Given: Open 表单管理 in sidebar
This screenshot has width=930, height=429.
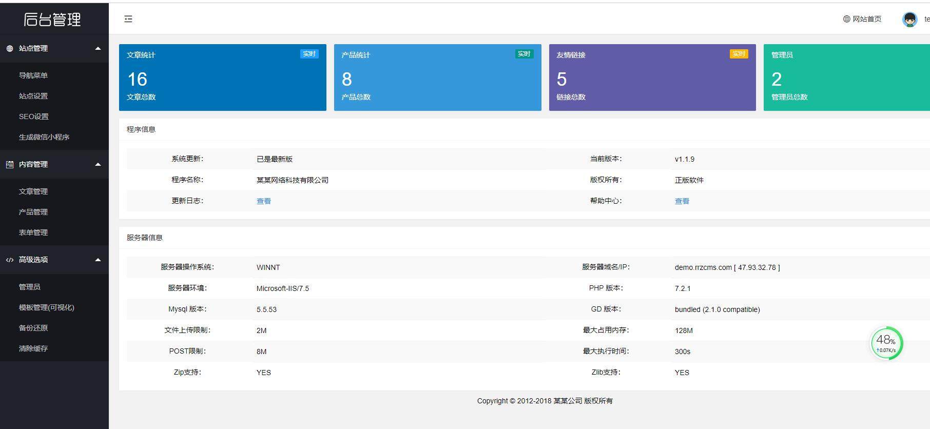Looking at the screenshot, I should [33, 232].
